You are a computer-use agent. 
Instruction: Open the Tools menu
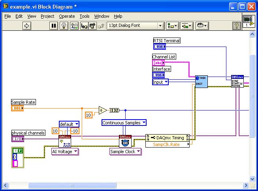click(84, 16)
